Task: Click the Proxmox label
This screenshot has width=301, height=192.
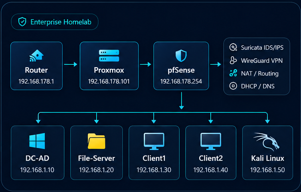Action: pyautogui.click(x=109, y=70)
